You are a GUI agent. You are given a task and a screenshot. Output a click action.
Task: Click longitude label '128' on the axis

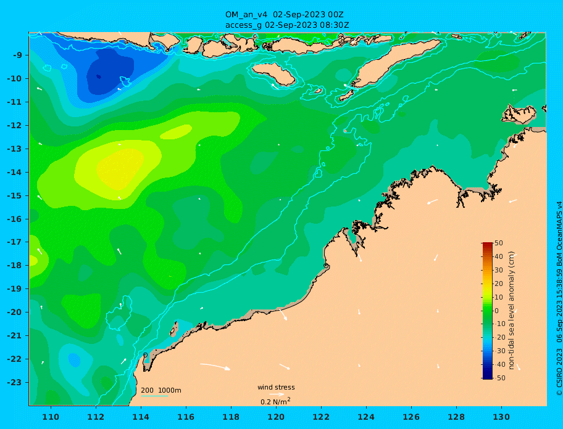pyautogui.click(x=456, y=417)
